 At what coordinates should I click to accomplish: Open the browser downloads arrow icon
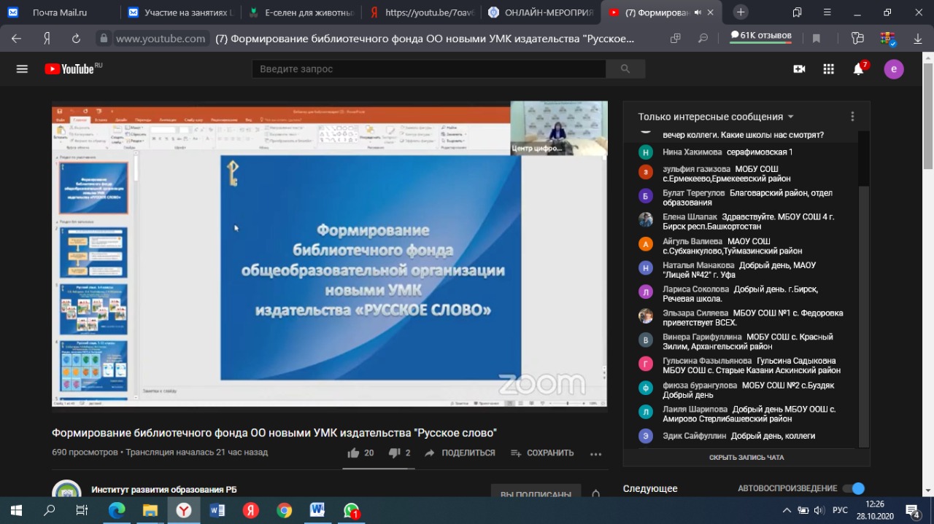coord(918,39)
